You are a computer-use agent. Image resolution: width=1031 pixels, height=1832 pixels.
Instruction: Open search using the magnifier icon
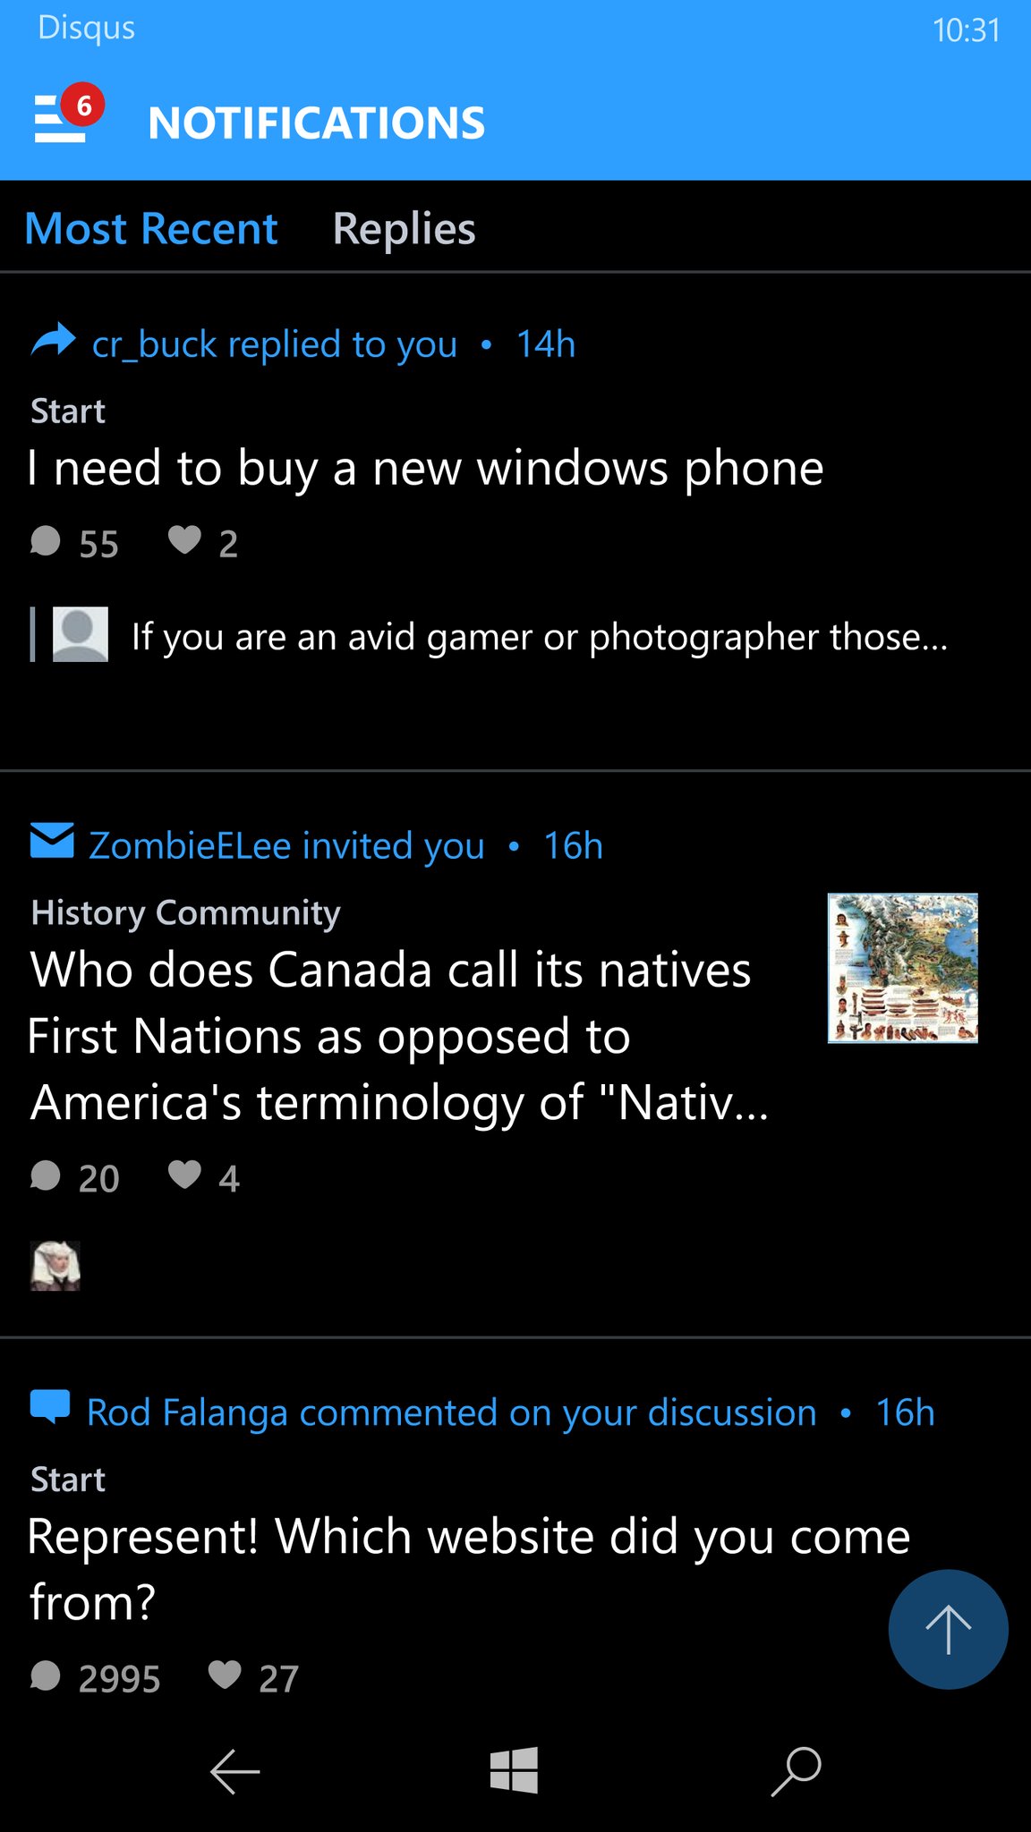pos(797,1771)
